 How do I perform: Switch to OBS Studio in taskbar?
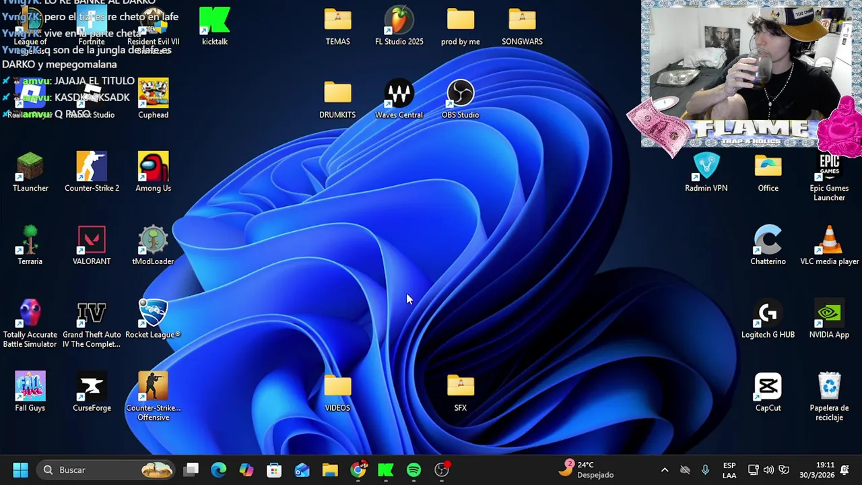tap(442, 470)
